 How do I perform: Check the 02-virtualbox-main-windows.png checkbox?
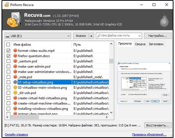point(8,87)
